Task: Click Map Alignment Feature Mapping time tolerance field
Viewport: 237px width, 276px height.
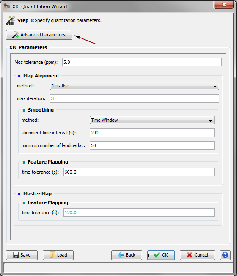Action: [139, 172]
